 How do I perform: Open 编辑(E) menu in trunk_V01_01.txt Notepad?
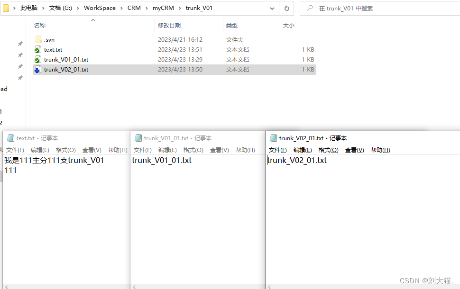(167, 150)
